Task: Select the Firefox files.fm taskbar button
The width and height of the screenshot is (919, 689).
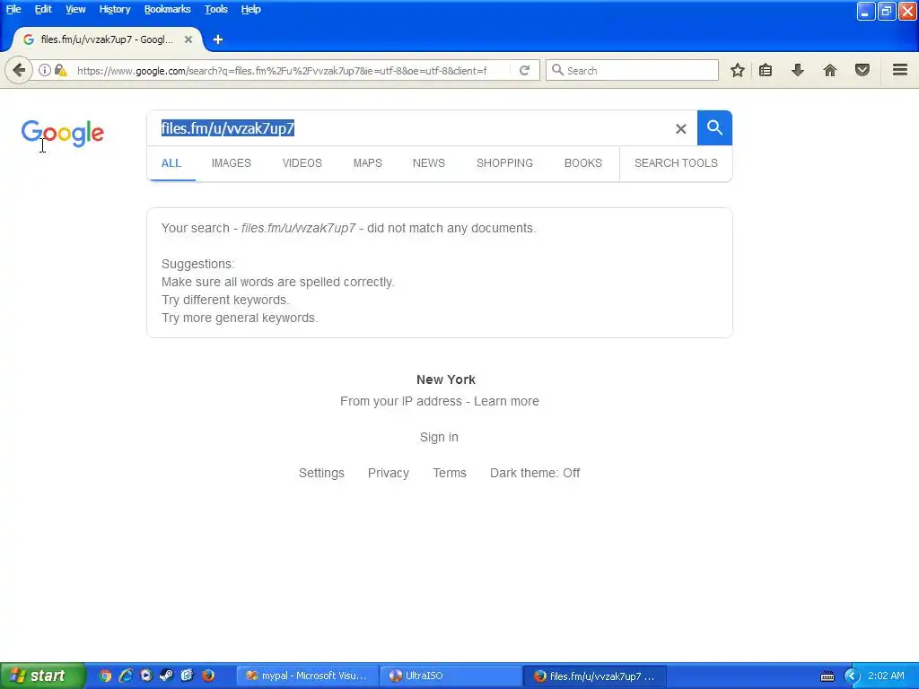Action: tap(594, 676)
